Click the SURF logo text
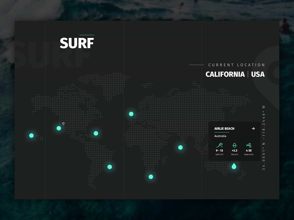Image resolution: width=294 pixels, height=220 pixels. (x=77, y=43)
